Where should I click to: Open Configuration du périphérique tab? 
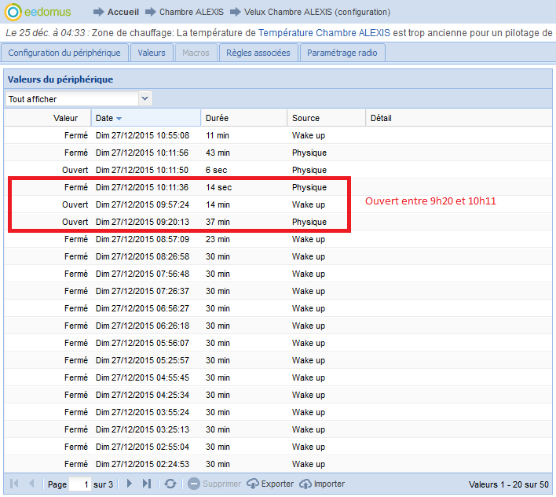(64, 53)
